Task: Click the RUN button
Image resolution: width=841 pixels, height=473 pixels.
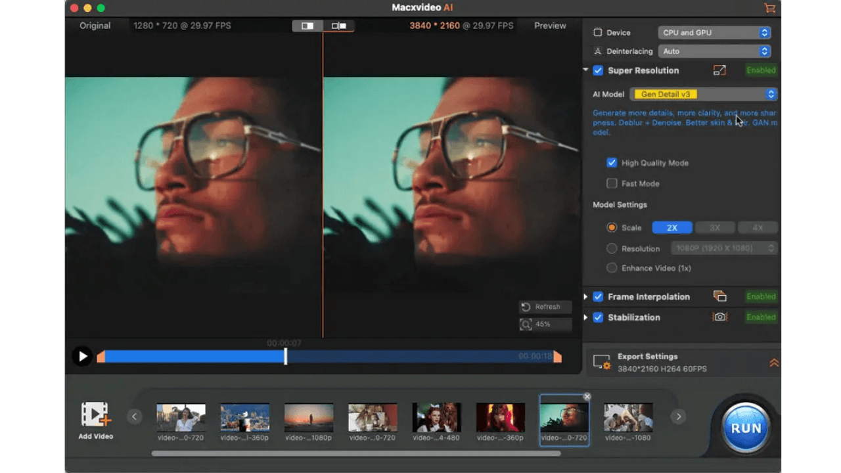Action: 746,428
